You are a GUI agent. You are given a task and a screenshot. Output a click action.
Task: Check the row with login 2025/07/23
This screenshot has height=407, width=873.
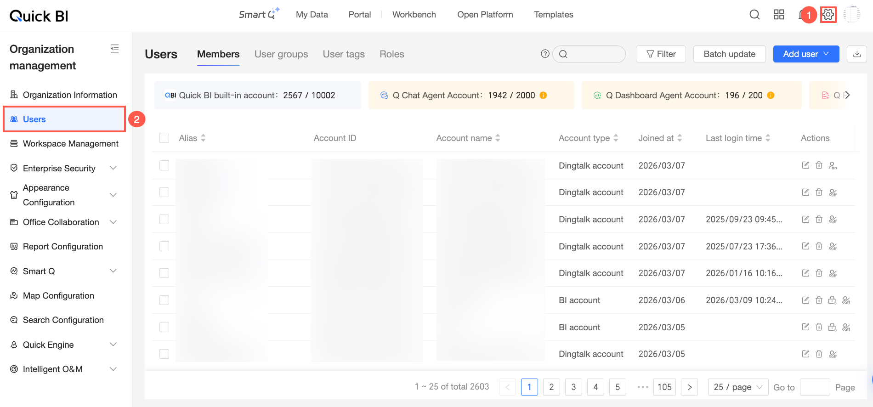click(x=164, y=246)
